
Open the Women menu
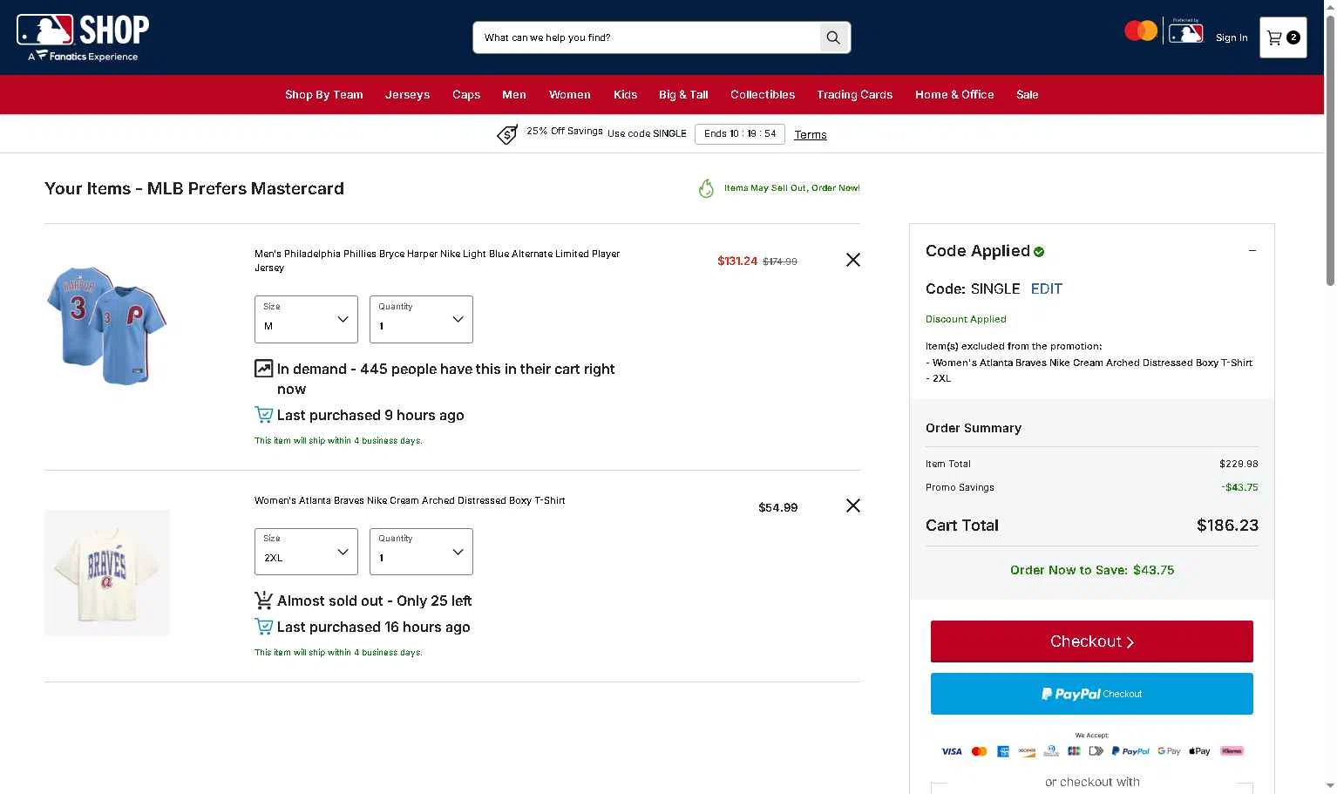[570, 95]
